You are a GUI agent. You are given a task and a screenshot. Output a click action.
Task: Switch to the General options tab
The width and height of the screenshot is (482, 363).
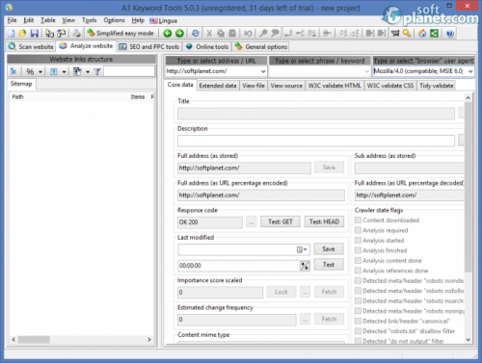coord(261,47)
